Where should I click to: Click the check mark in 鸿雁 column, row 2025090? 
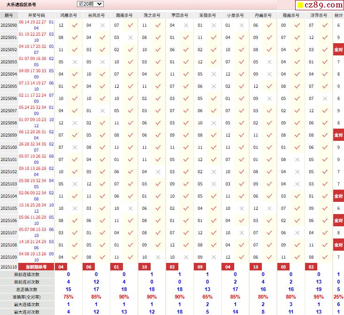click(75, 25)
